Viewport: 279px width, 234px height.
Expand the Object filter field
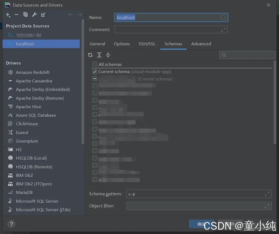267,206
